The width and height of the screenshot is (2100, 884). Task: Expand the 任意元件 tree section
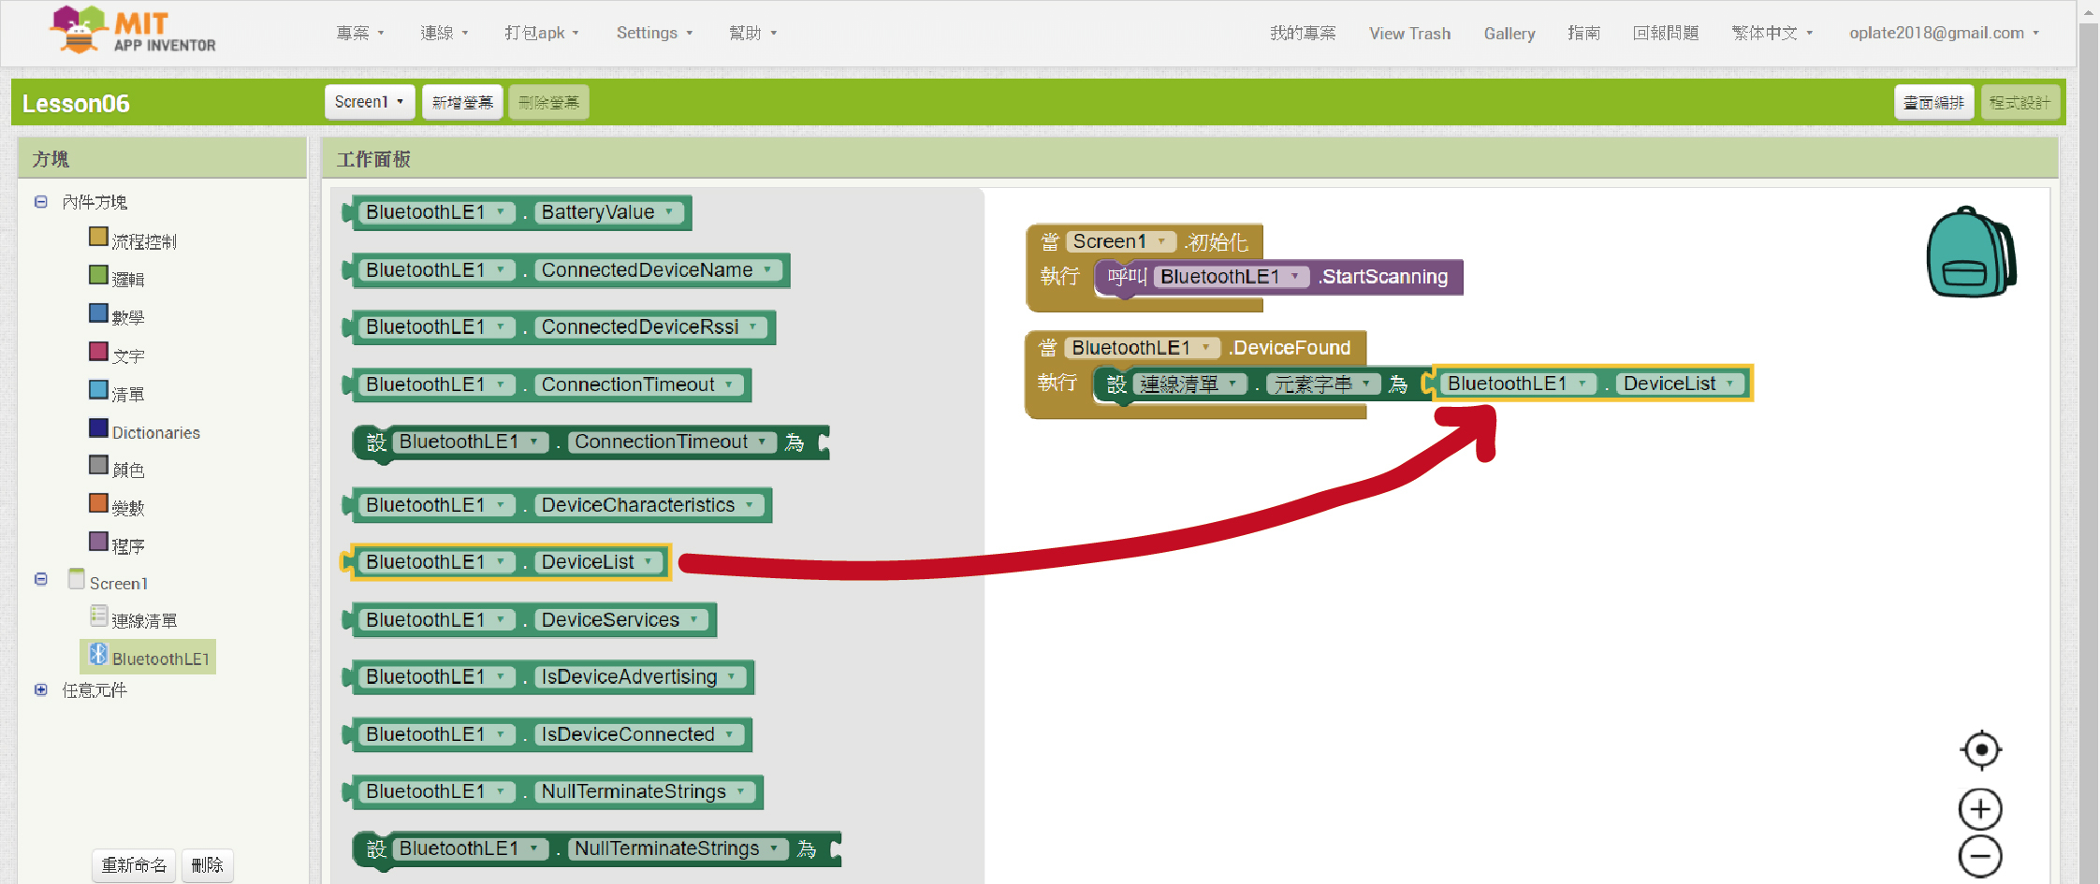click(x=41, y=690)
